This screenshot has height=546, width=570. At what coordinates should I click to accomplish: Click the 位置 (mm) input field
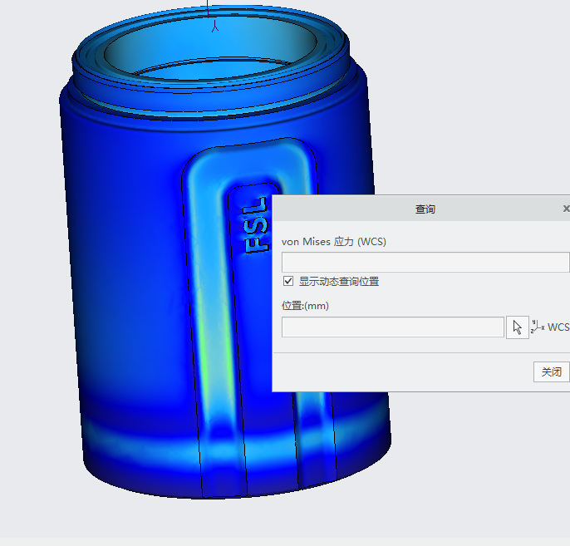click(392, 327)
